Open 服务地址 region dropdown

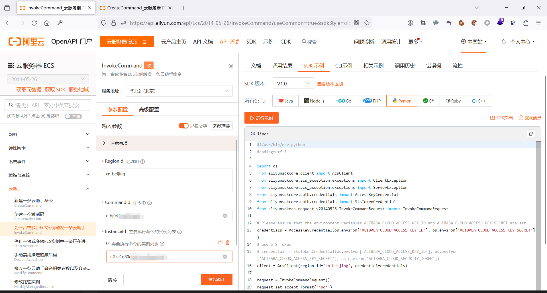coord(179,91)
